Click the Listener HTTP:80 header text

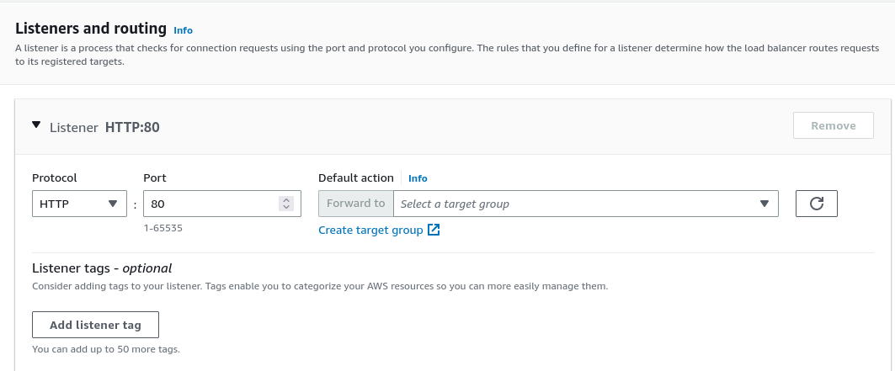(104, 127)
